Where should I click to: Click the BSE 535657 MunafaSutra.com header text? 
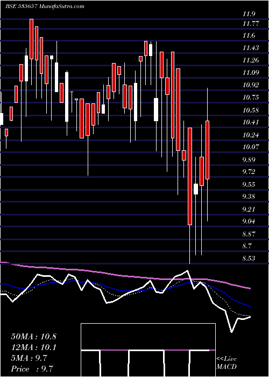[x=45, y=6]
